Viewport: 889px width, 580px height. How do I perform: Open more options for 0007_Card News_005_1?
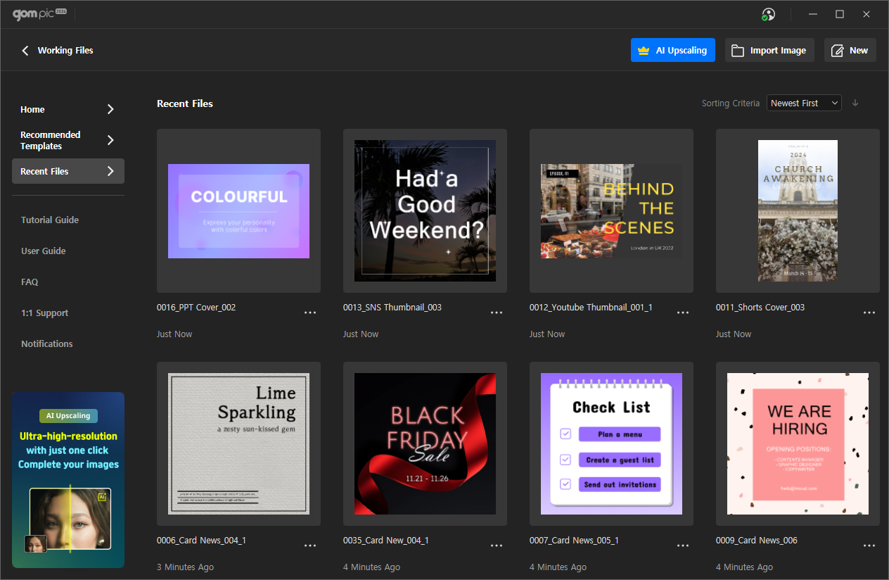pos(683,546)
